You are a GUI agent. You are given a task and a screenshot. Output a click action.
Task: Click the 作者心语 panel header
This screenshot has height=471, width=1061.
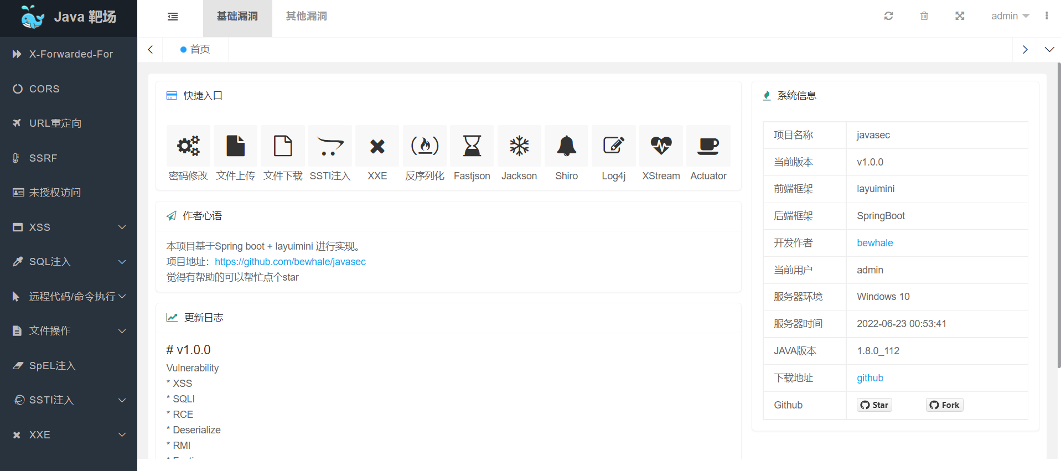click(x=448, y=216)
